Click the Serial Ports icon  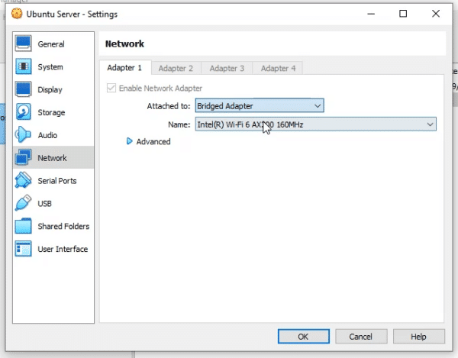click(24, 181)
